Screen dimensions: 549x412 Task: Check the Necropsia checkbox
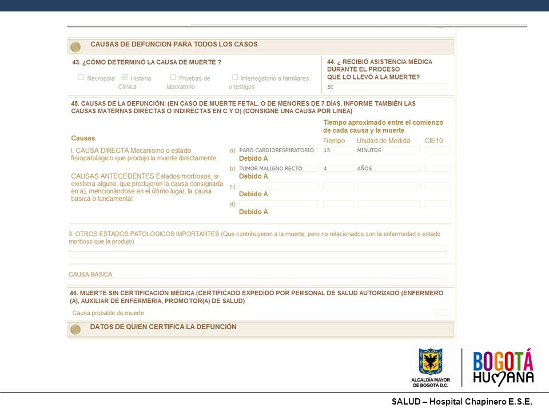pos(81,77)
